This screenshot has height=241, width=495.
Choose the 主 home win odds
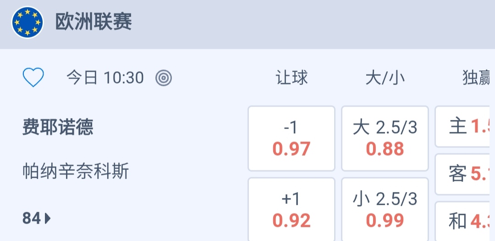click(465, 127)
